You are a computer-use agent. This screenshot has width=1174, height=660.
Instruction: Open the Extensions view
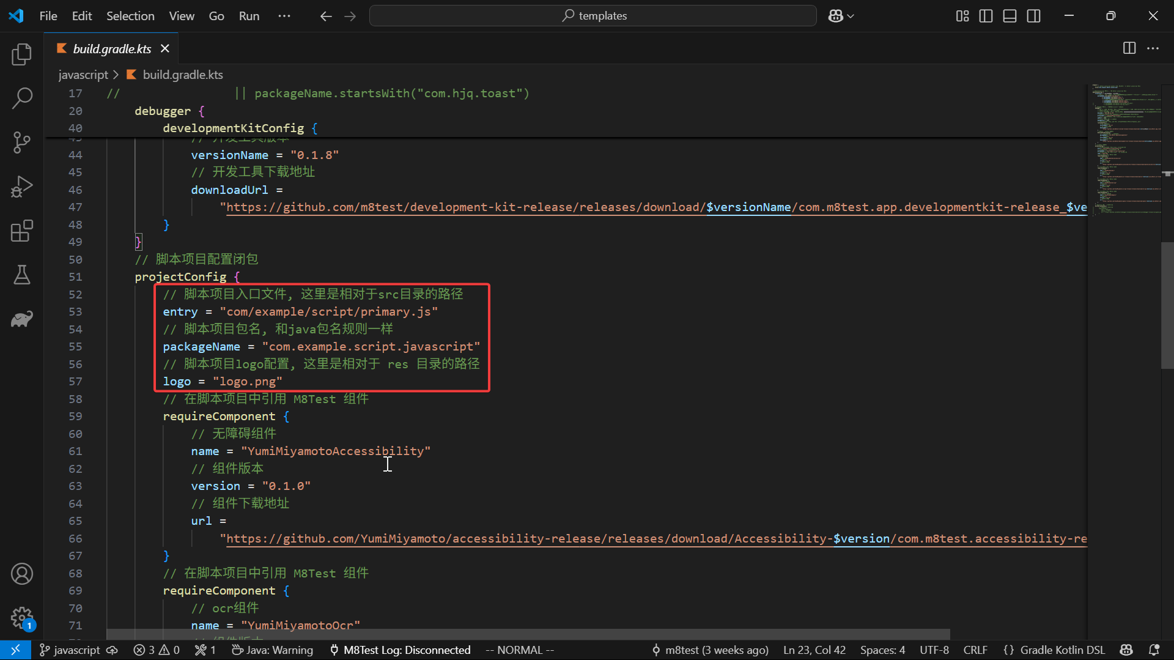22,231
